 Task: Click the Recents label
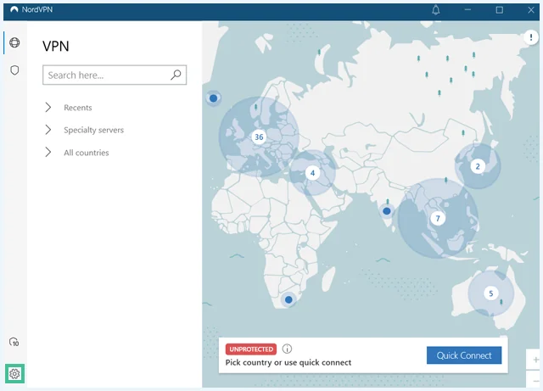pyautogui.click(x=78, y=108)
